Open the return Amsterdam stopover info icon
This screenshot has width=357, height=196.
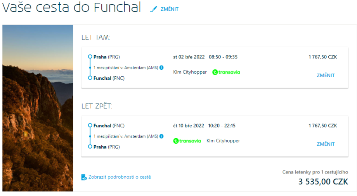161,136
